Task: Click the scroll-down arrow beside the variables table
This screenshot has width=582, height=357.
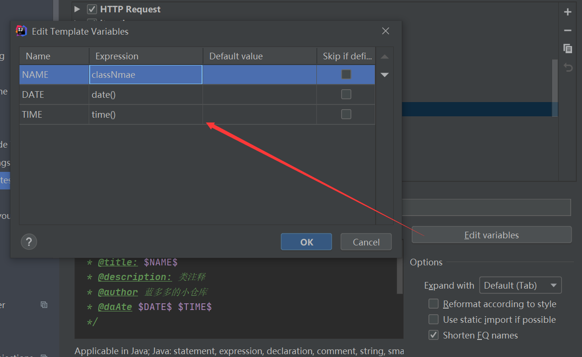Action: 385,75
